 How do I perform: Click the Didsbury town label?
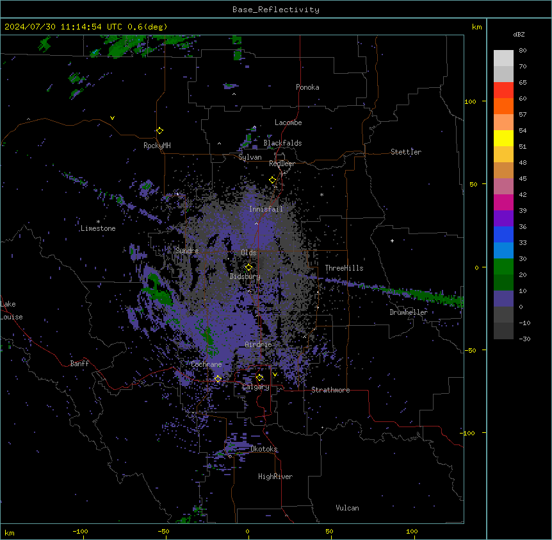(x=245, y=276)
